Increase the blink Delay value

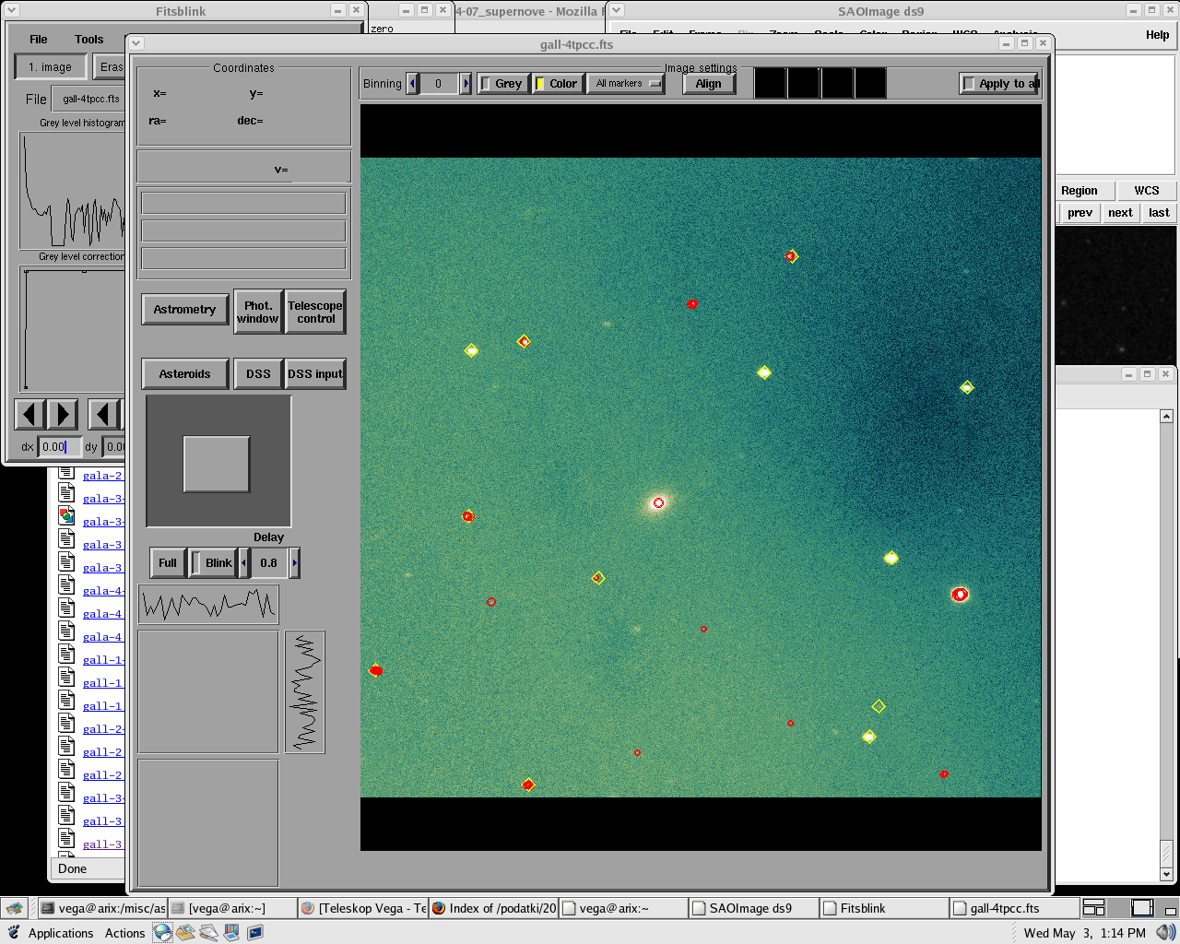(x=294, y=563)
